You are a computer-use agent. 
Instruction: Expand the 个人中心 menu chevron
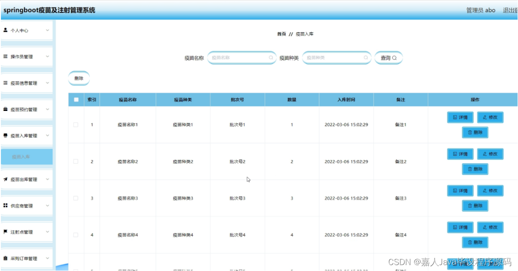(47, 30)
